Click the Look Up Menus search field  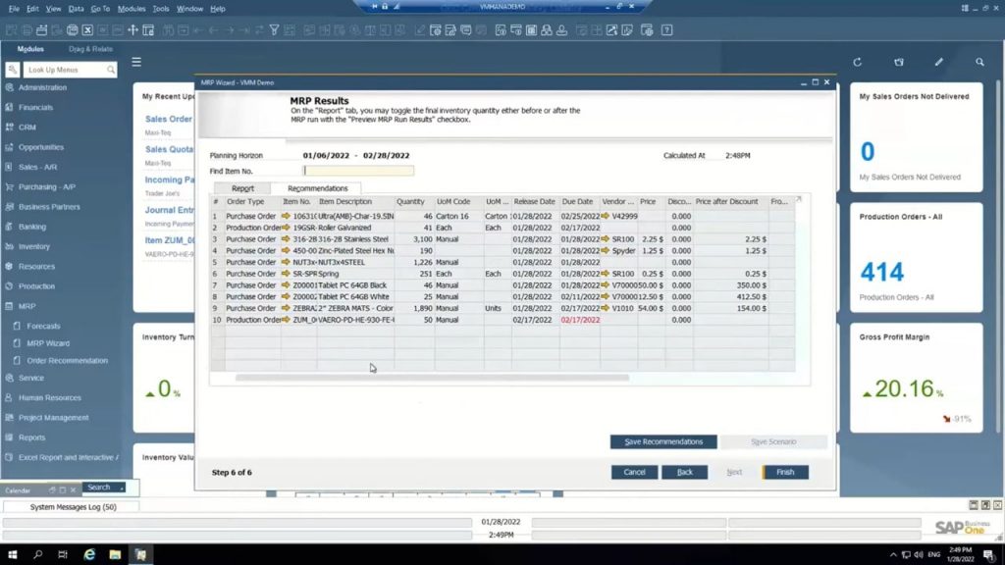(70, 70)
